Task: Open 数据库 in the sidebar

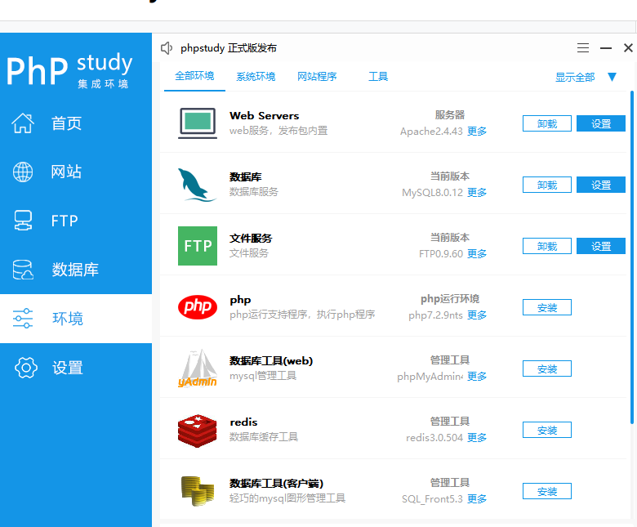Action: [76, 270]
